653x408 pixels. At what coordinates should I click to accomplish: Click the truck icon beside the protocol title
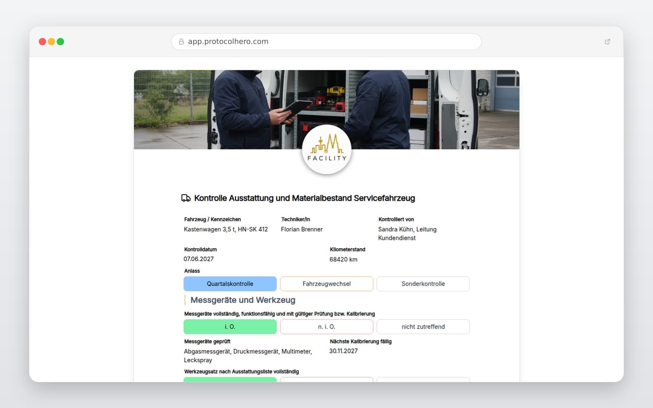[186, 198]
